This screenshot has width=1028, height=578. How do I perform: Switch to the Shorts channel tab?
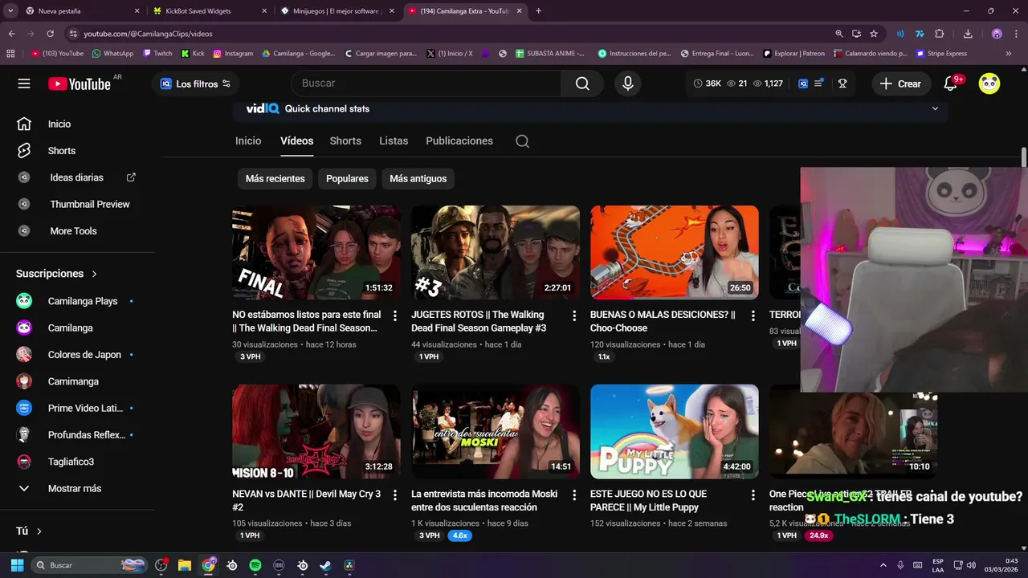pos(345,141)
